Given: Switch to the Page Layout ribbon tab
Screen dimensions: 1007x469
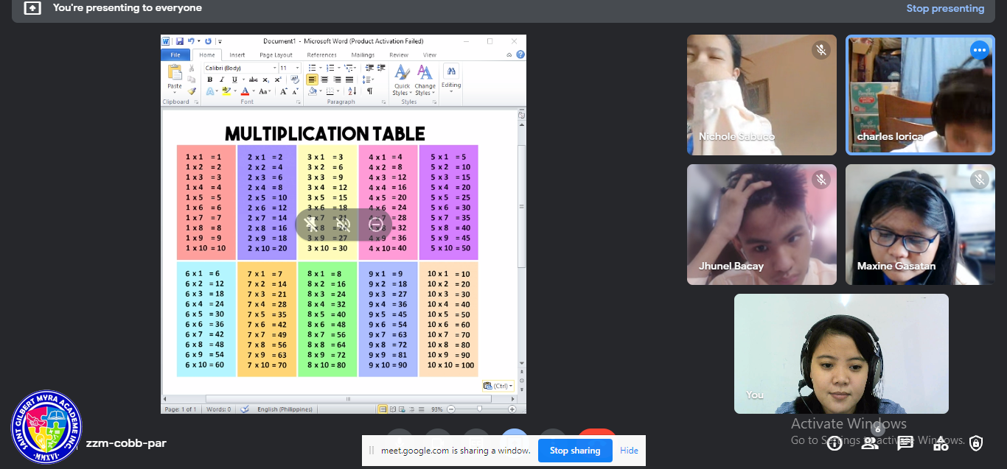Looking at the screenshot, I should [x=276, y=54].
